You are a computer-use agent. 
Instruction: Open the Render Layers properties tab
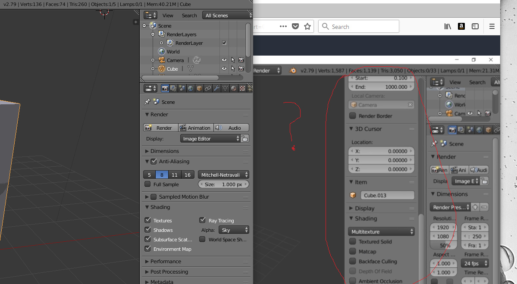click(173, 88)
